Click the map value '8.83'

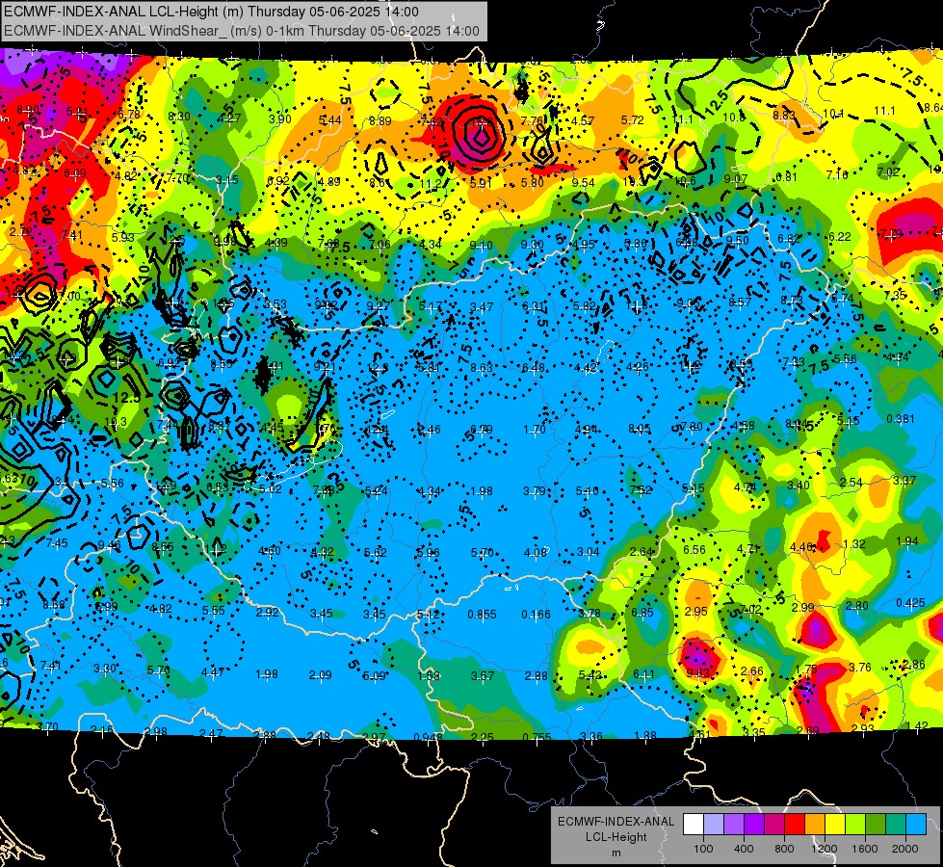[784, 115]
